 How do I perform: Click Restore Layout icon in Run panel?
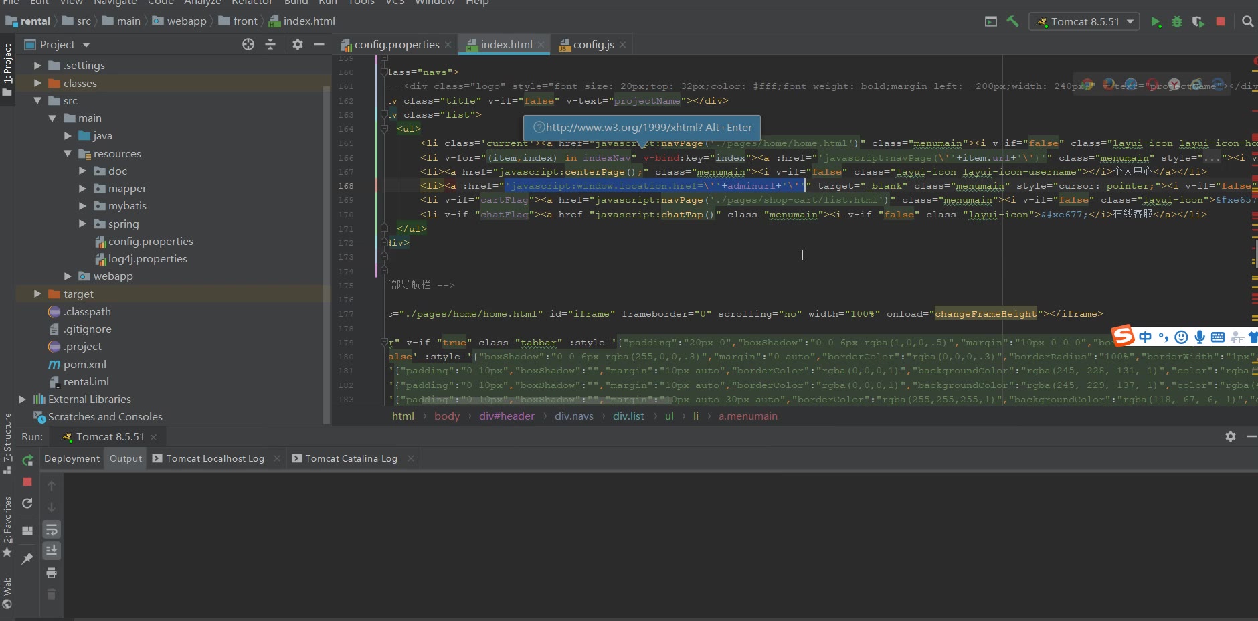[27, 531]
